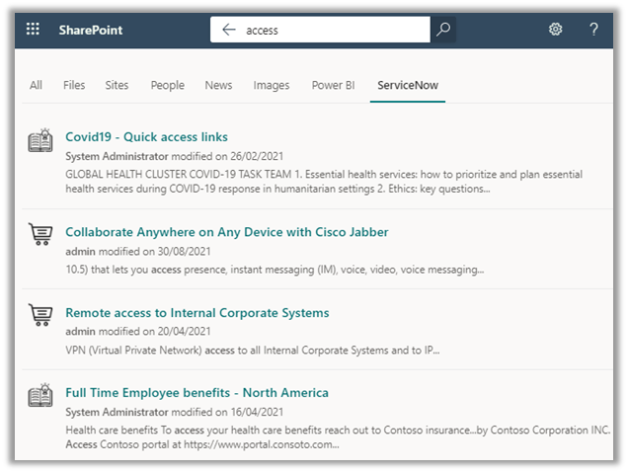The image size is (628, 473).
Task: Click the cart icon beside Cisco Jabber result
Action: click(x=40, y=234)
